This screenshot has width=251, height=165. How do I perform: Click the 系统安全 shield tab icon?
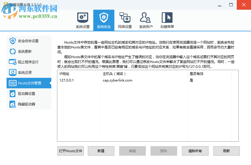coord(104,18)
